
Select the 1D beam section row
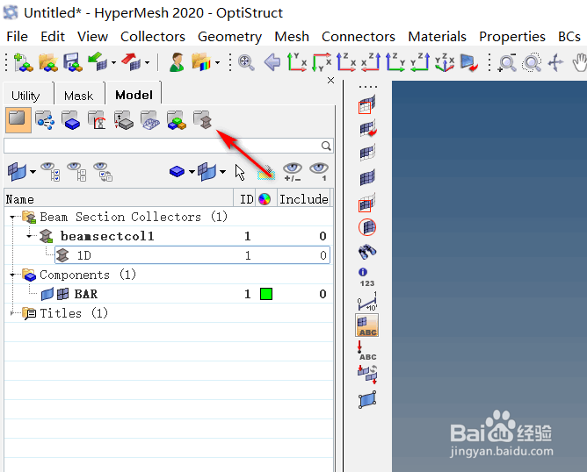tap(192, 255)
